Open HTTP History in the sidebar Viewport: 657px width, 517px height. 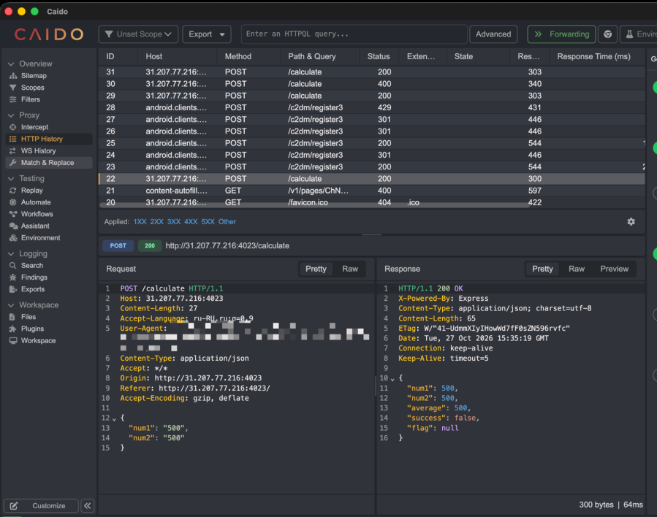pos(49,139)
